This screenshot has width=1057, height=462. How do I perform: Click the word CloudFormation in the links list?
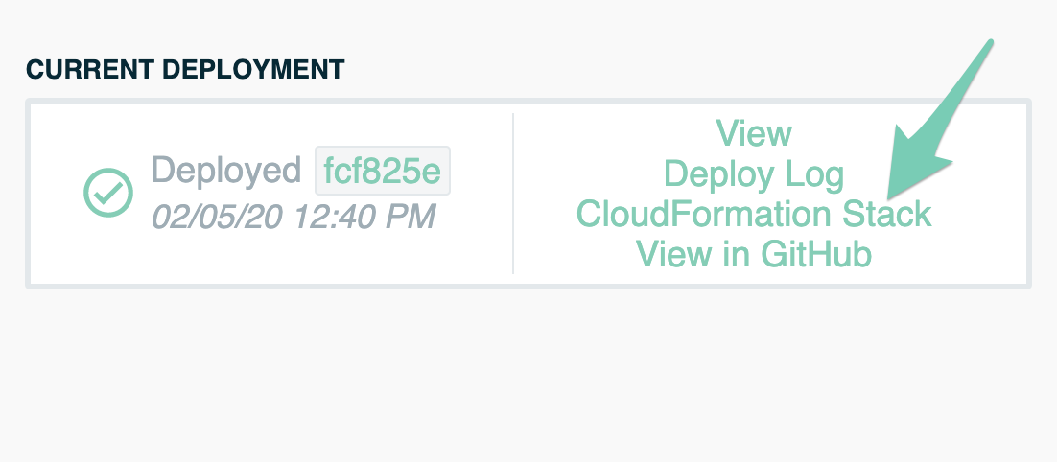pyautogui.click(x=704, y=214)
